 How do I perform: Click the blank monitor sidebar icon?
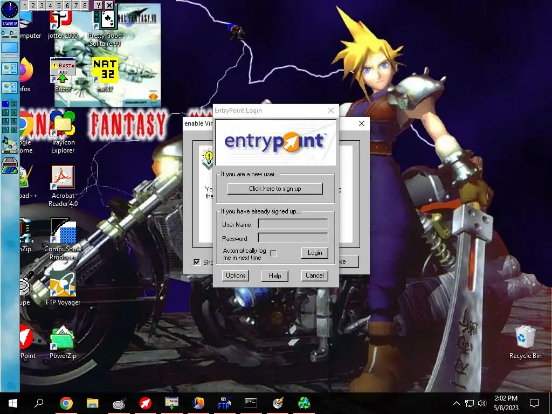(x=10, y=48)
